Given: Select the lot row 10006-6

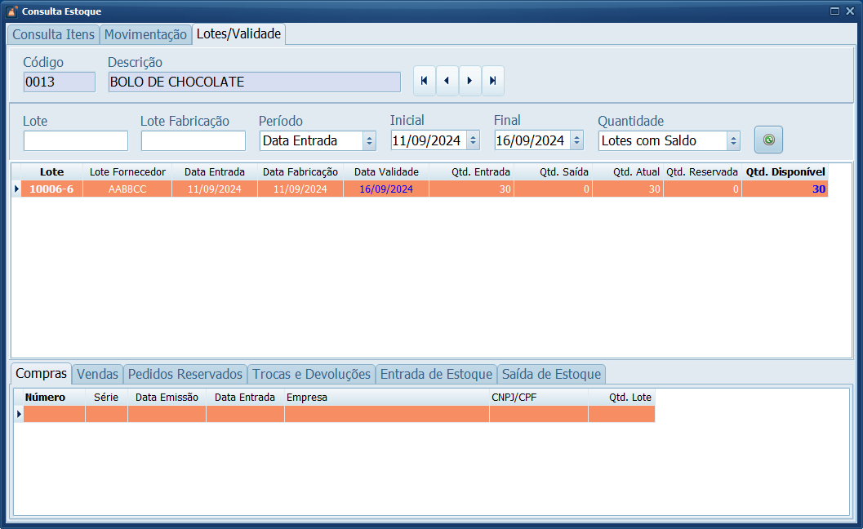Looking at the screenshot, I should 51,189.
